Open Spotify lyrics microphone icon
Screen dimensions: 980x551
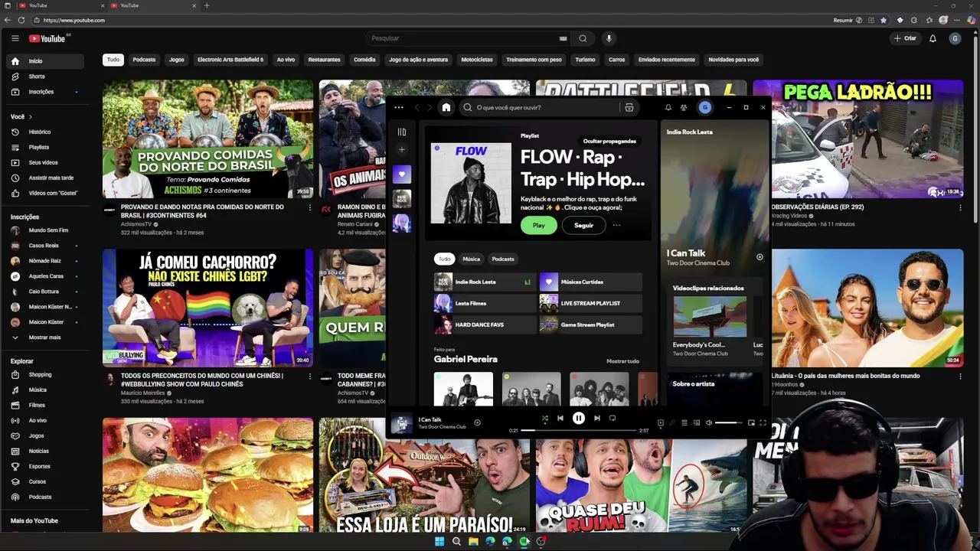tap(672, 422)
